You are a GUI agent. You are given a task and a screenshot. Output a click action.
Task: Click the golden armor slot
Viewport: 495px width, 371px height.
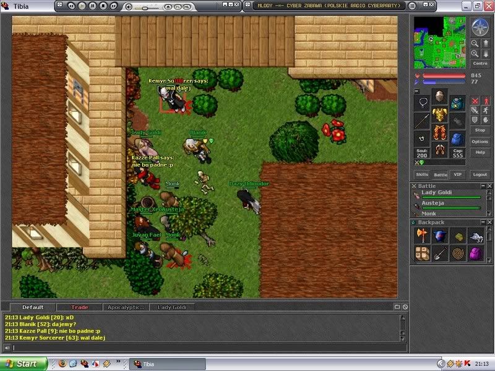coord(440,114)
